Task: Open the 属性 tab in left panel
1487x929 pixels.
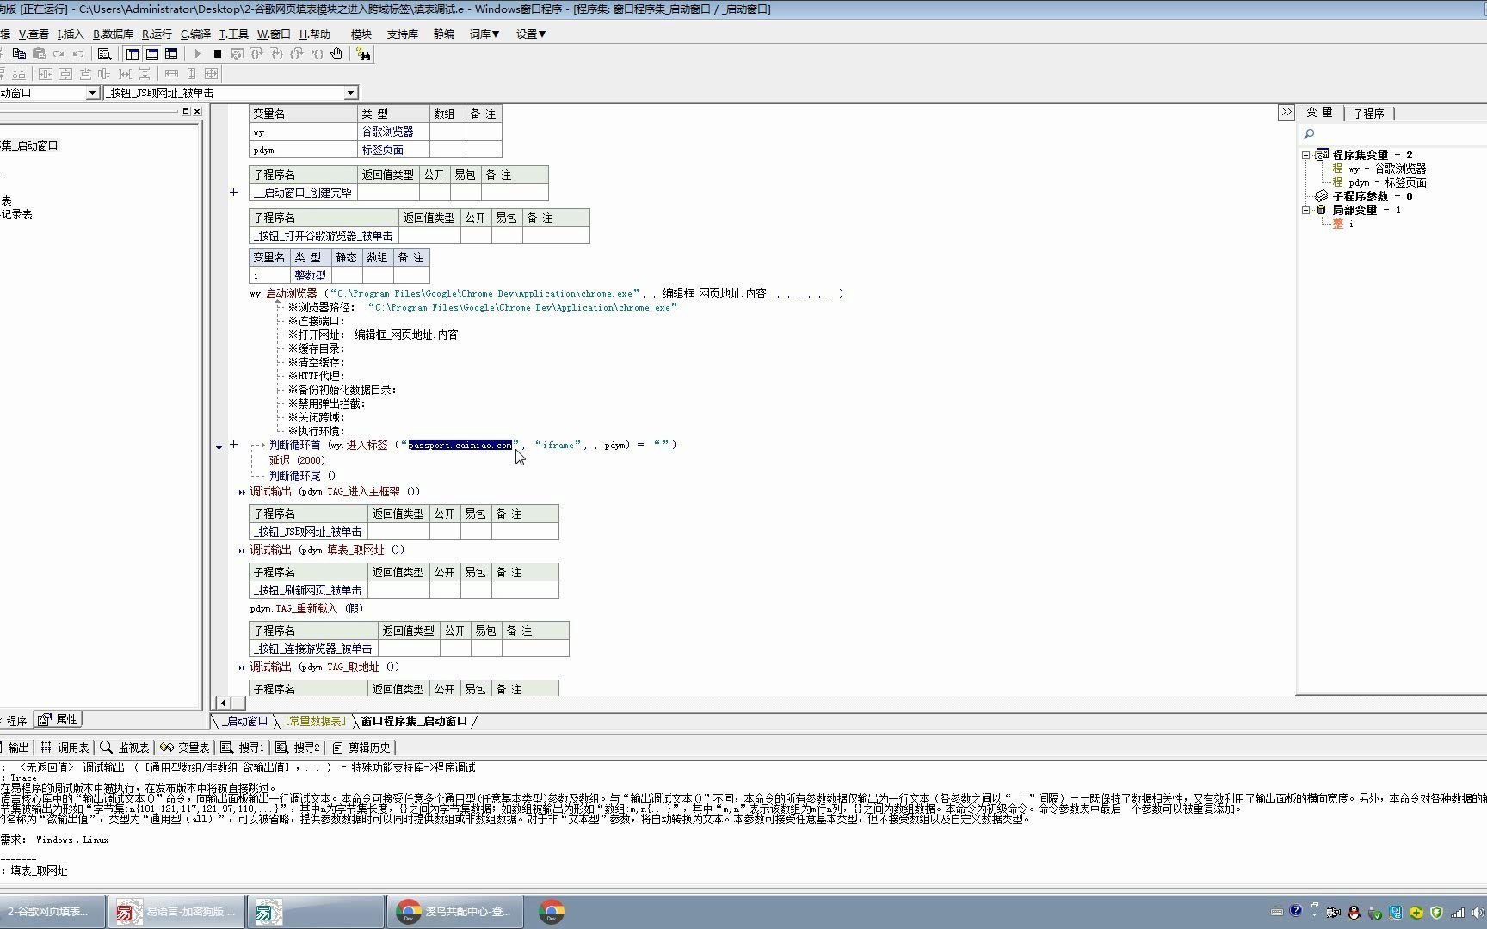Action: coord(59,720)
